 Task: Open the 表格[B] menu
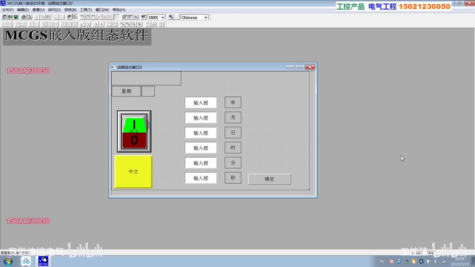click(71, 10)
